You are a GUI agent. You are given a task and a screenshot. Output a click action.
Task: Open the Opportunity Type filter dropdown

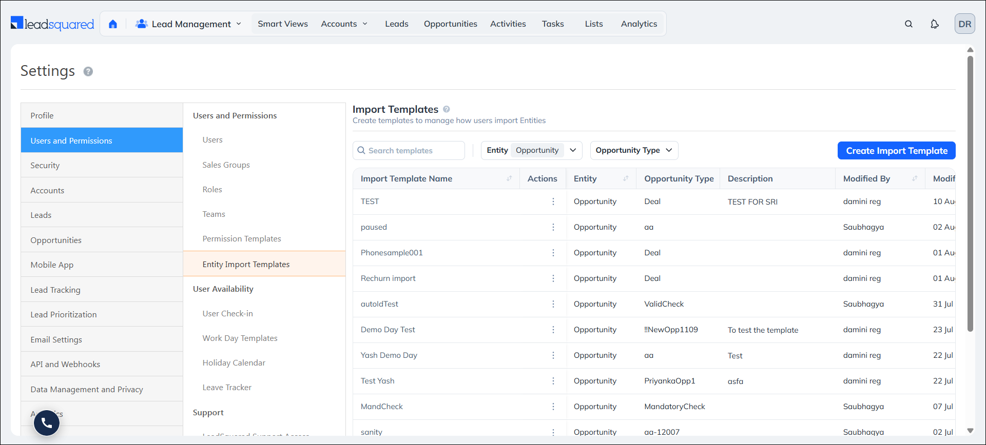[x=634, y=150]
